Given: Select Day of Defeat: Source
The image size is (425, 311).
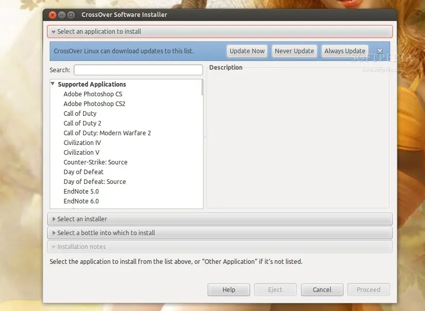Looking at the screenshot, I should click(95, 182).
